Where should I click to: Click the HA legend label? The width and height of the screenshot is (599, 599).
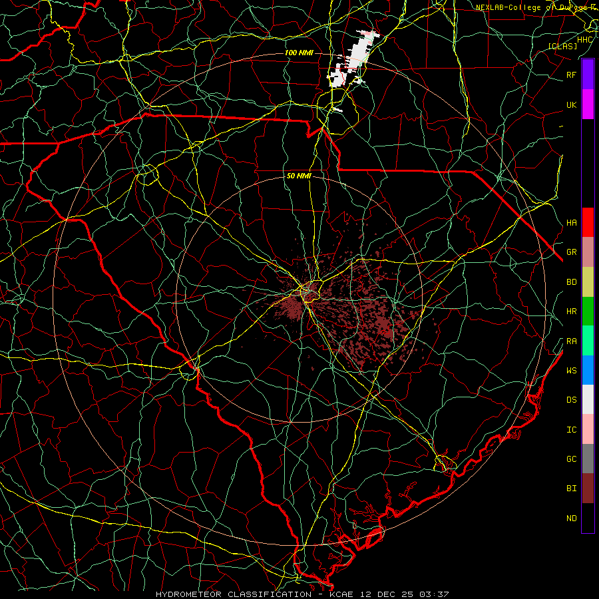[x=572, y=223]
